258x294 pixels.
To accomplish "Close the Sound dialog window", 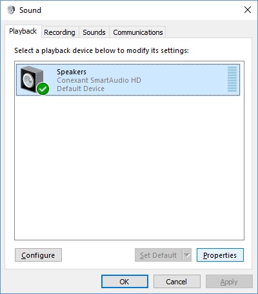I will [x=248, y=10].
